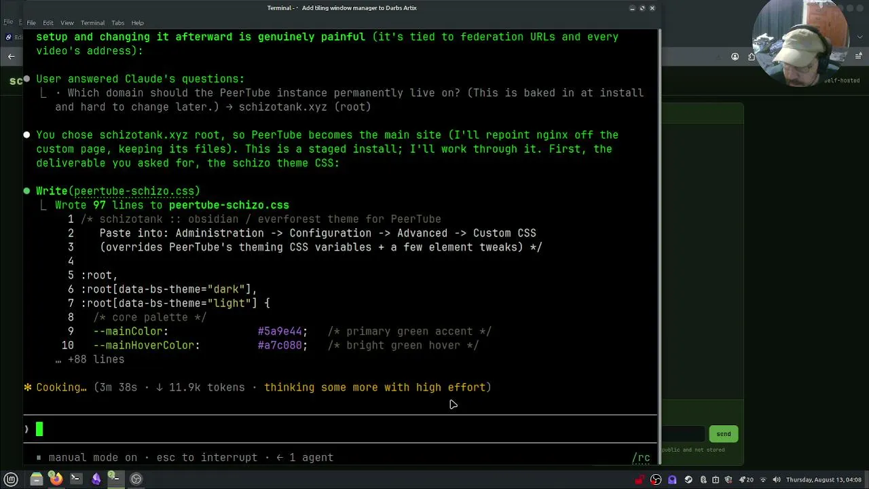Screen dimensions: 869x489
Task: Open the View menu in Terminal
Action: coord(67,22)
